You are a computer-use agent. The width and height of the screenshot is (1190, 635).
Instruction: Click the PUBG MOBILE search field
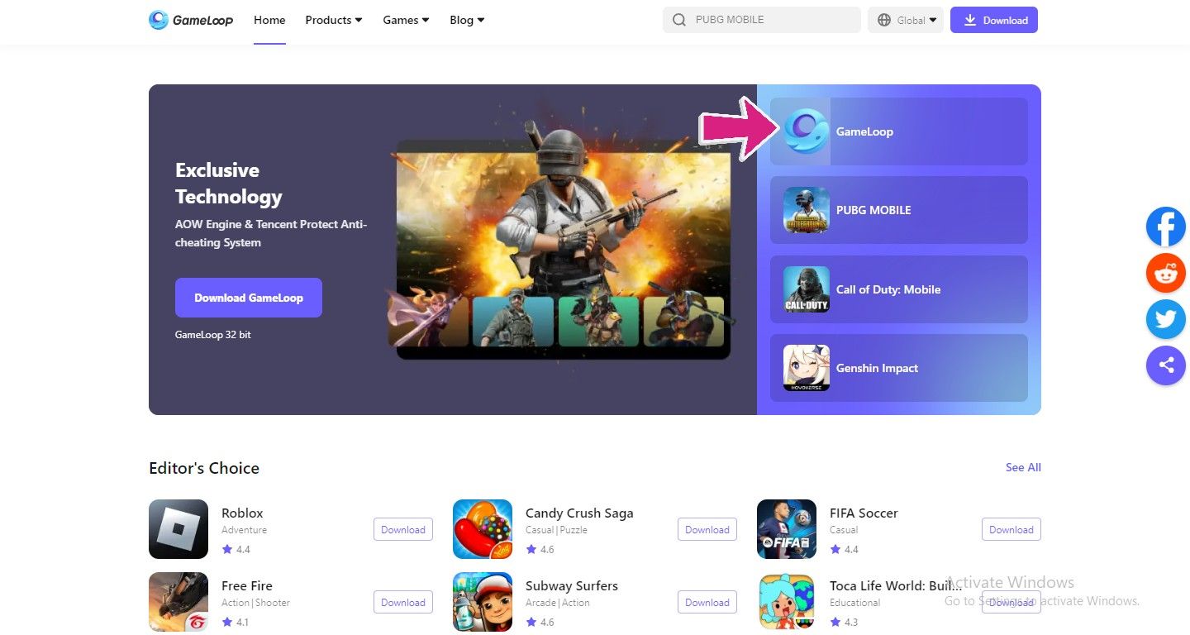point(762,20)
